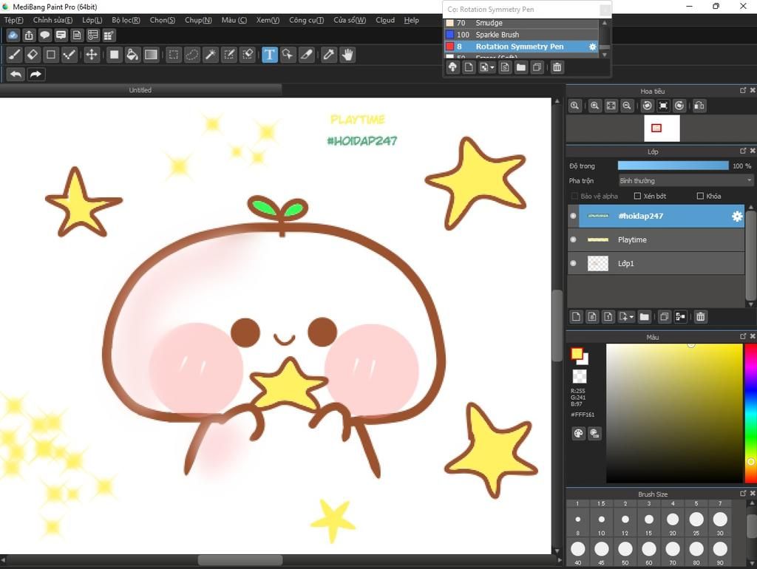This screenshot has width=757, height=569.
Task: Delete brush with brush panel trash icon
Action: (557, 67)
